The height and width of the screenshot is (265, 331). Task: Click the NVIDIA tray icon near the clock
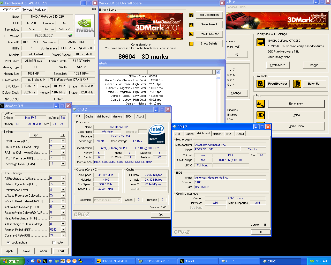point(312,261)
